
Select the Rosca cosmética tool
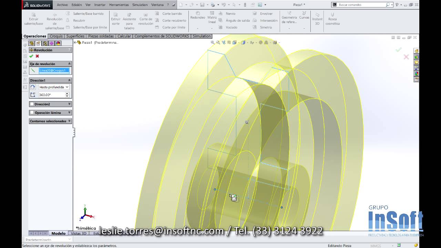[x=332, y=19]
